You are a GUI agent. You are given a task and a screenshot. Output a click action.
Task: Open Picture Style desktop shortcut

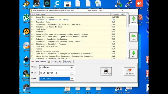point(37,4)
